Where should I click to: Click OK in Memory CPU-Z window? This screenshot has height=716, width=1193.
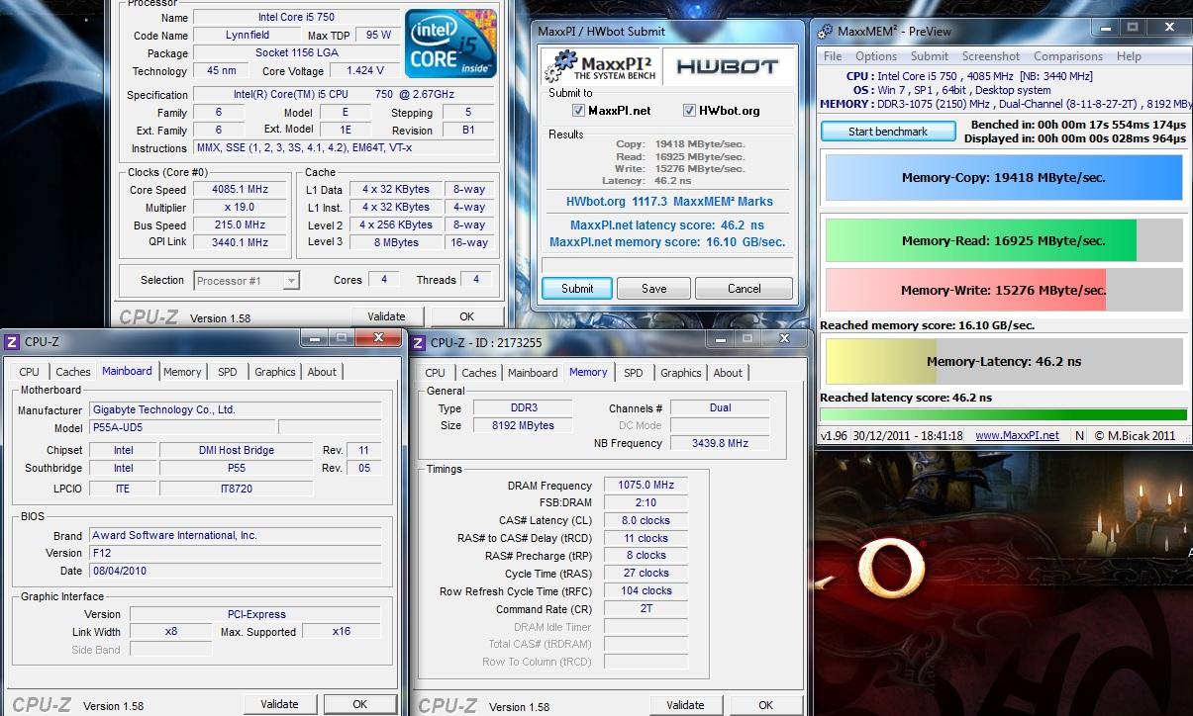tap(765, 705)
